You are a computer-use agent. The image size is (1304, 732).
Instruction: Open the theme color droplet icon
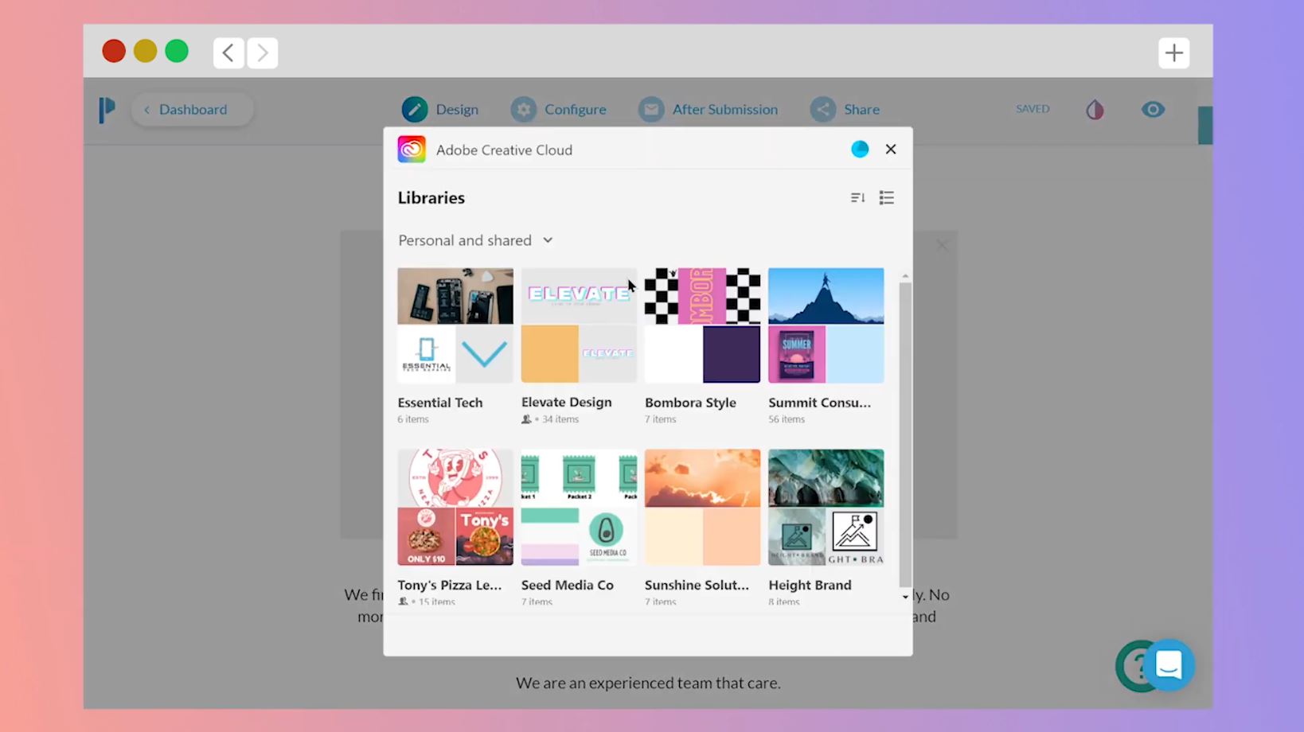click(1095, 110)
